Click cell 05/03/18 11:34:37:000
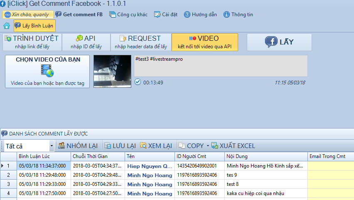354x200 pixels. point(44,166)
